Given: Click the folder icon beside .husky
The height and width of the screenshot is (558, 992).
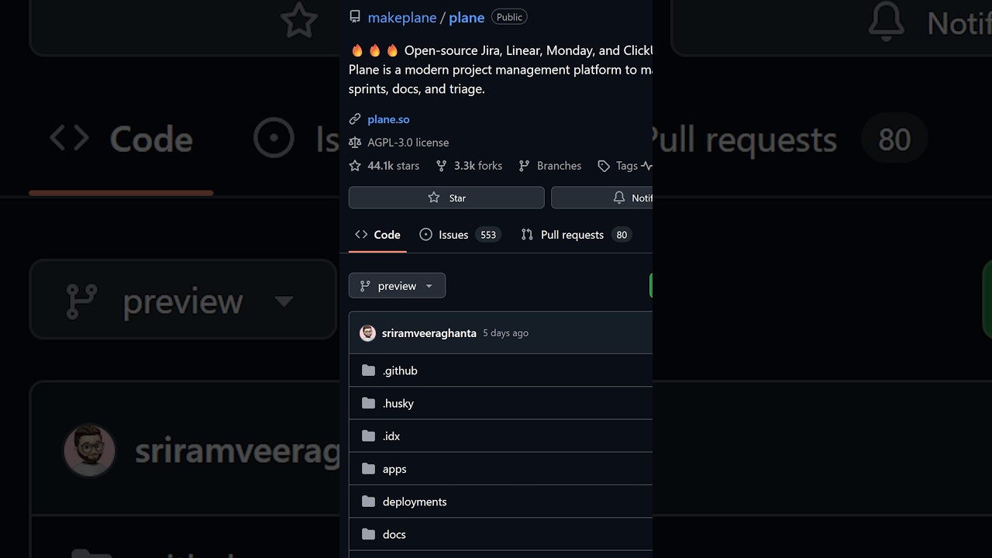Looking at the screenshot, I should [x=369, y=403].
